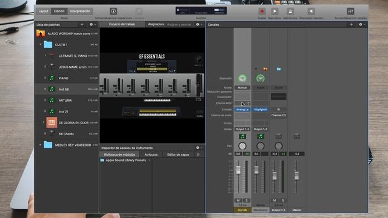This screenshot has width=388, height=218.
Task: Click the PIANO patch music note icon
Action: (x=52, y=78)
